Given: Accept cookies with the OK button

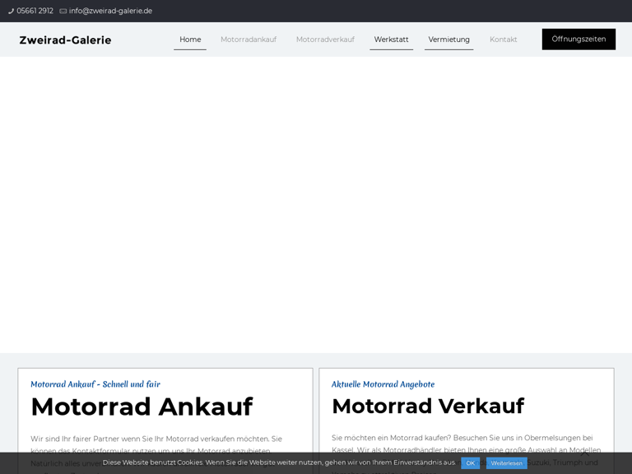Looking at the screenshot, I should click(470, 463).
